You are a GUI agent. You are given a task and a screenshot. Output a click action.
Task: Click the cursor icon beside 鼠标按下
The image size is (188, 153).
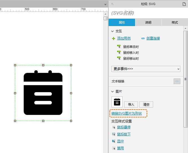[x=114, y=134]
